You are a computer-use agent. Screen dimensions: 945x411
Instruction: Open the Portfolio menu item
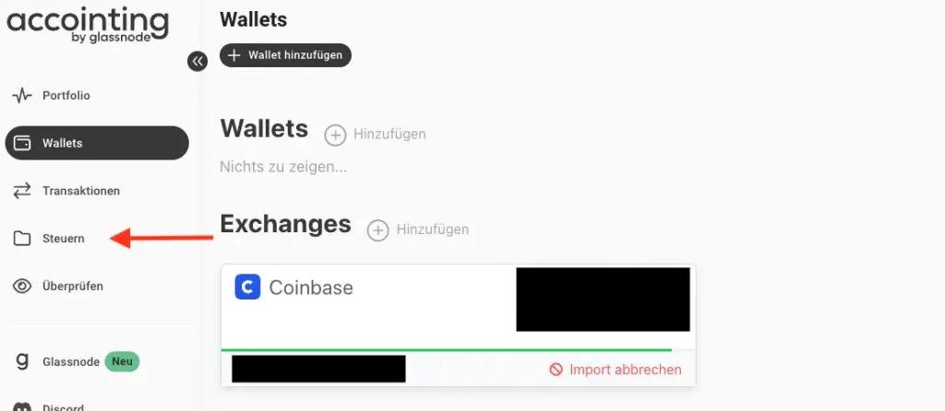pos(66,96)
